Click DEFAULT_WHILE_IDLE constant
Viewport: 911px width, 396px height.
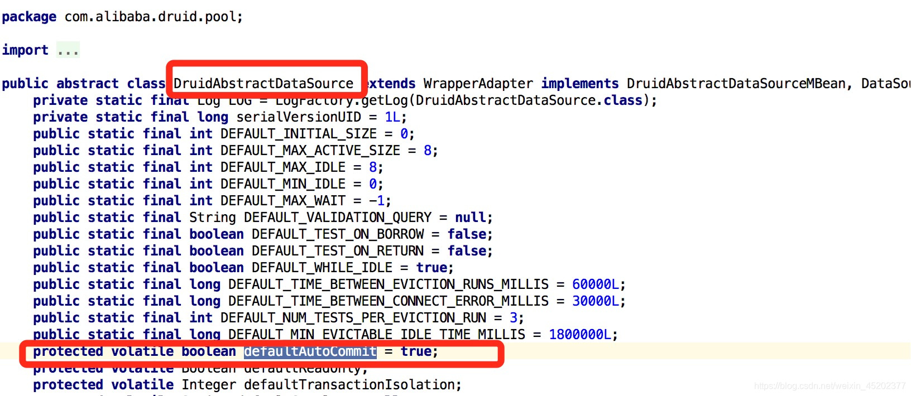click(x=322, y=268)
